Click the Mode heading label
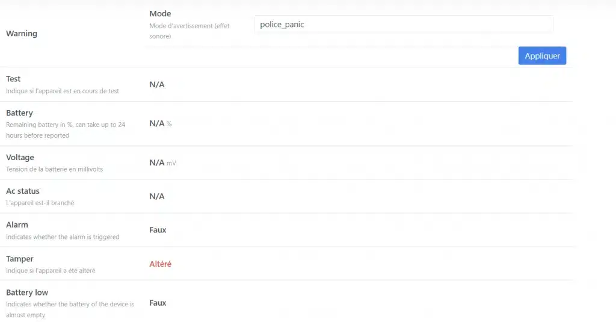Viewport: 616px width, 322px height. [160, 14]
